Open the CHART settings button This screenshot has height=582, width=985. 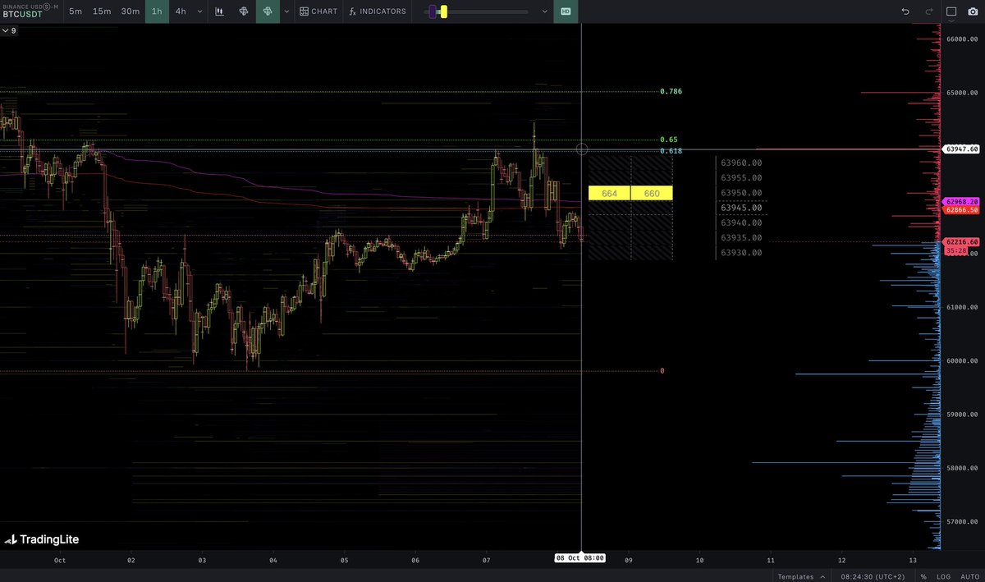click(x=318, y=11)
